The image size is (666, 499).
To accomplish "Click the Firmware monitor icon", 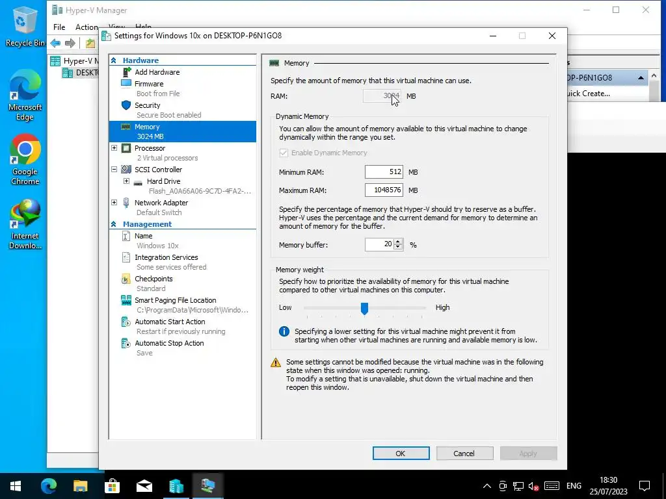I will point(126,83).
